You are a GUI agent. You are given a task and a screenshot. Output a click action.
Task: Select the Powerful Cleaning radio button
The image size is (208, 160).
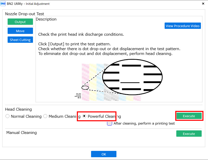[x=84, y=116]
